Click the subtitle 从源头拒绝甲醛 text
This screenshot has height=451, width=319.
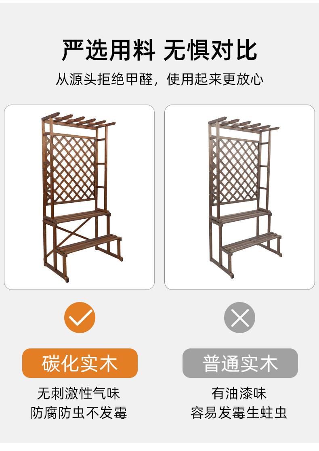click(x=105, y=79)
